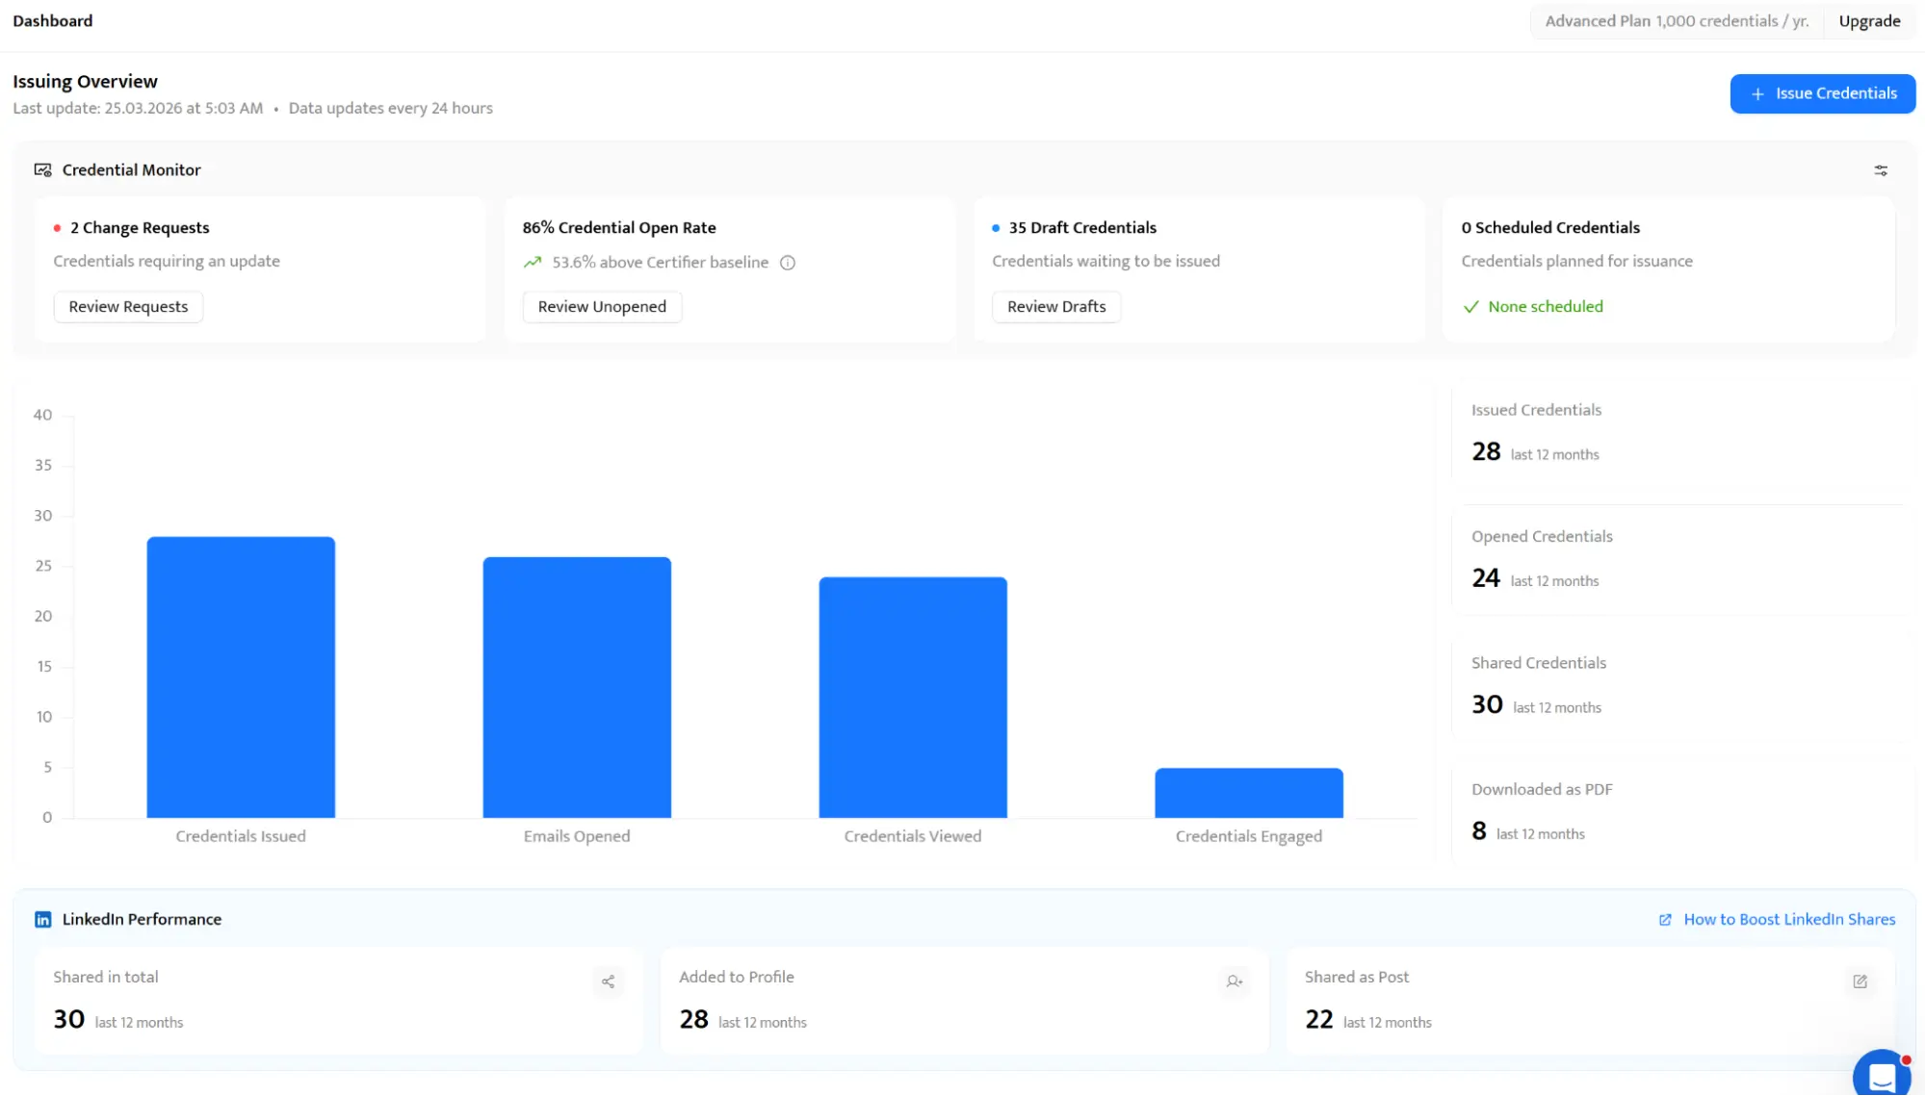This screenshot has height=1096, width=1925.
Task: Click the Issue Credentials button
Action: tap(1822, 94)
